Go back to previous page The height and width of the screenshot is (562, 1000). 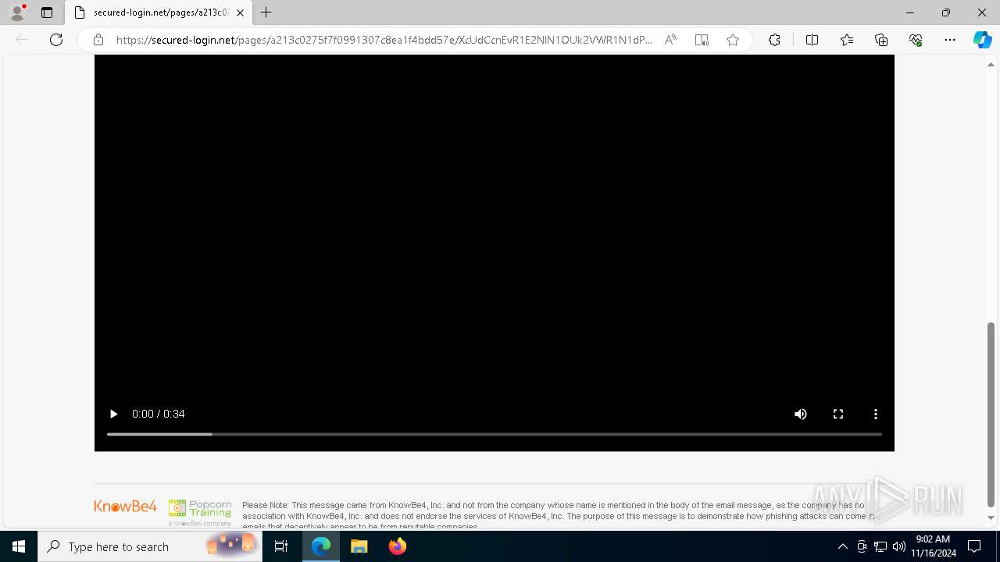coord(22,40)
